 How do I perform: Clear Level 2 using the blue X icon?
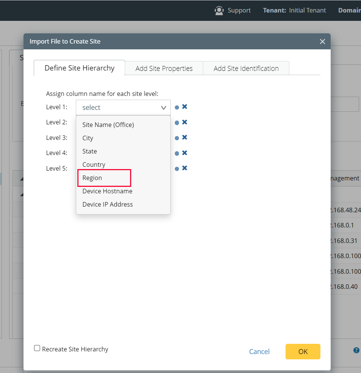tap(184, 122)
